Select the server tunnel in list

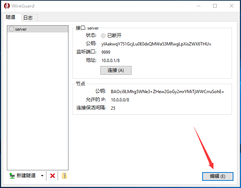(x=38, y=29)
